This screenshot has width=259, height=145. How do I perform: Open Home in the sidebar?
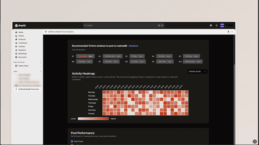(x=21, y=32)
